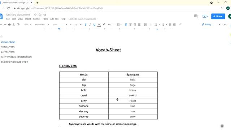Open the Insert menu
Image resolution: width=231 pixels, height=130 pixels.
28,19
